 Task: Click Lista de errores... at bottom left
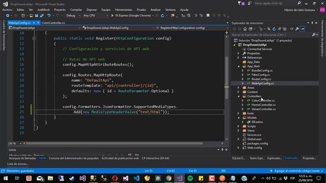18,164
